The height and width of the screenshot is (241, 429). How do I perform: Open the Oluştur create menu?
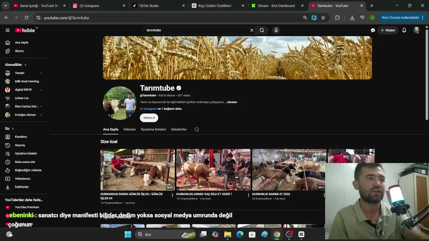point(388,30)
